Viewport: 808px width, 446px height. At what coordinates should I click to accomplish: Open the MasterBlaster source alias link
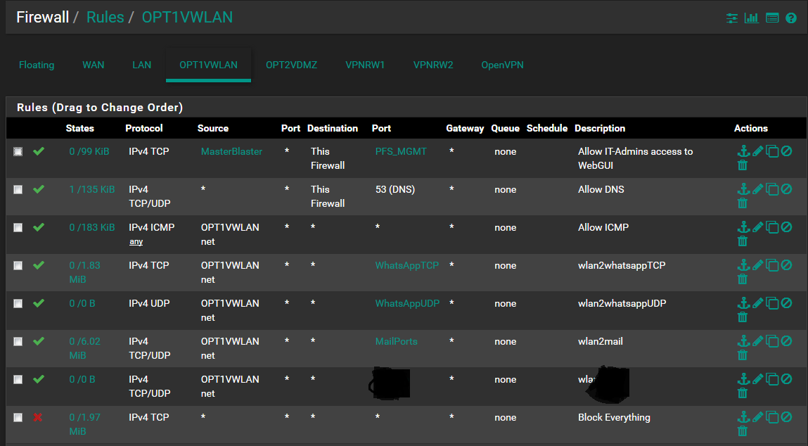[x=231, y=151]
